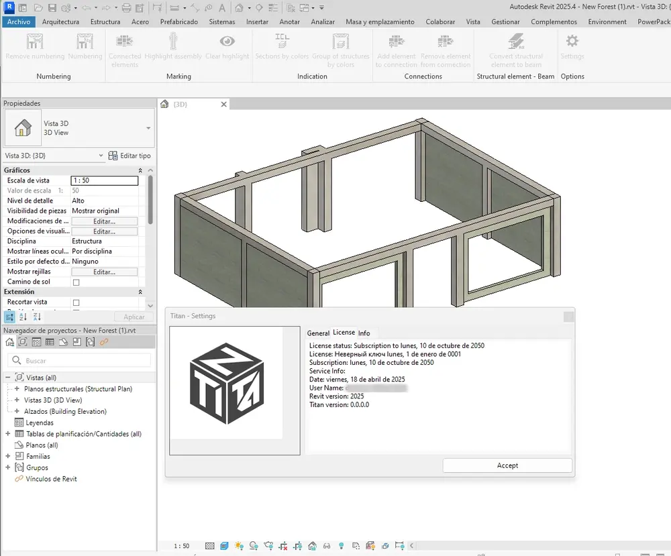Select the Text tool letter A icon
Image resolution: width=671 pixels, height=556 pixels.
(222, 7)
